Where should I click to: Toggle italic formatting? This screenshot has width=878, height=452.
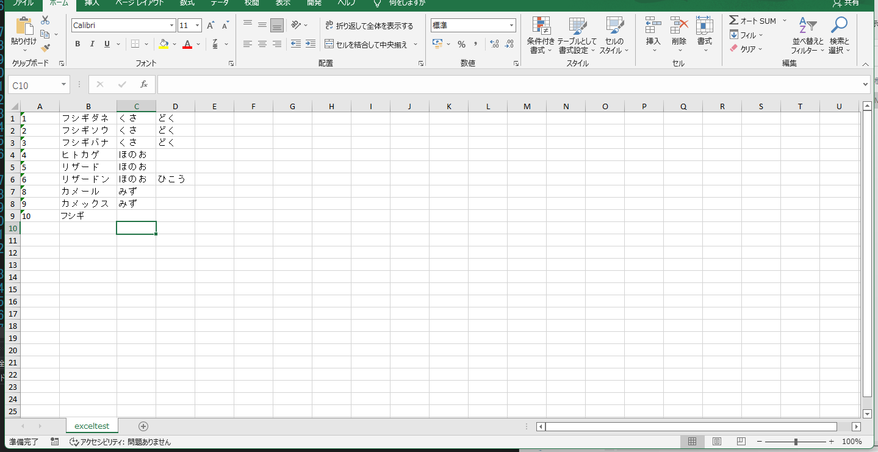pyautogui.click(x=92, y=44)
